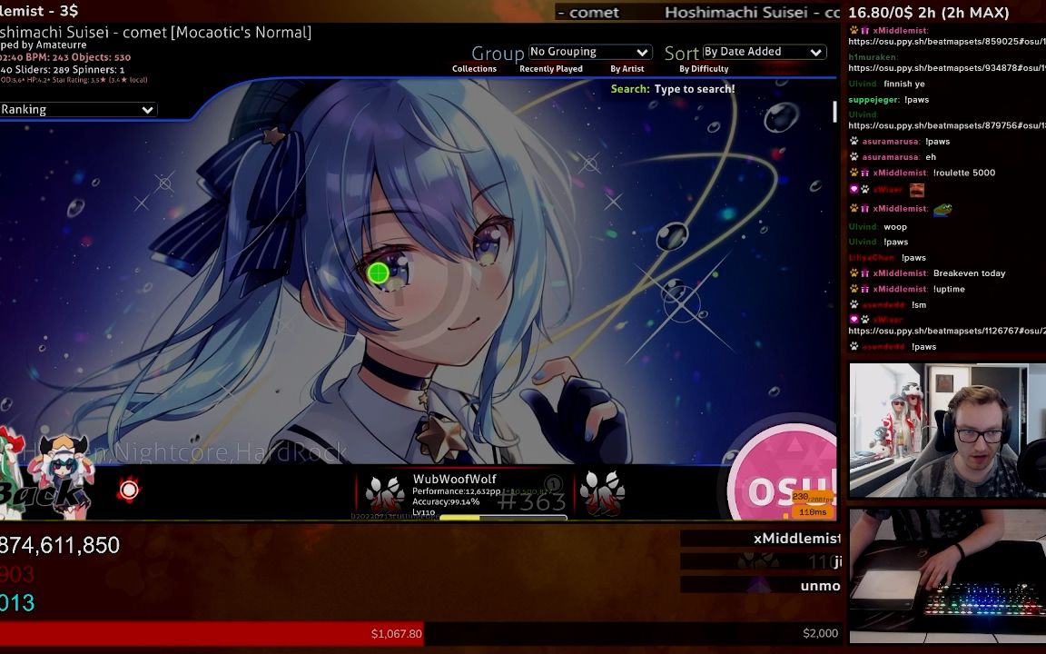Screen dimensions: 1046x654
Task: Open the beatmapsets/859025 link in chat
Action: [947, 42]
